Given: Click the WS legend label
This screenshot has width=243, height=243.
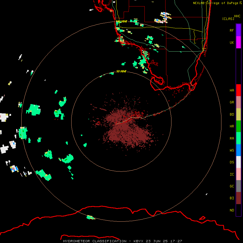Looking at the screenshot, I should pos(232,150).
